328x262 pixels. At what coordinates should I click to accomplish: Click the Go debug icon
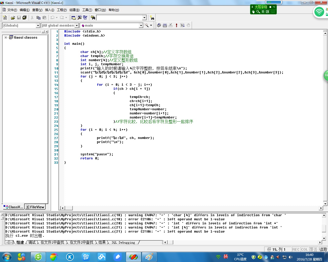[x=182, y=25]
